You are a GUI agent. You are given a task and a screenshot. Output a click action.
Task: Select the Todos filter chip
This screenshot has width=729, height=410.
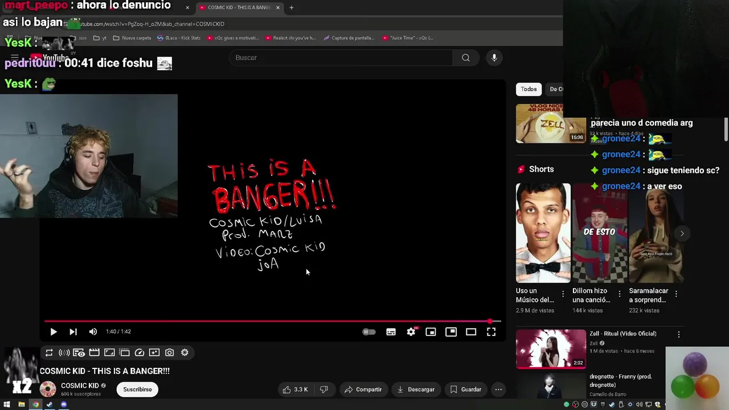tap(529, 89)
